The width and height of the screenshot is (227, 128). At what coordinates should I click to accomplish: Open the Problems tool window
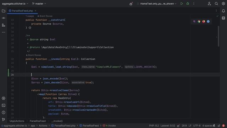4,112
